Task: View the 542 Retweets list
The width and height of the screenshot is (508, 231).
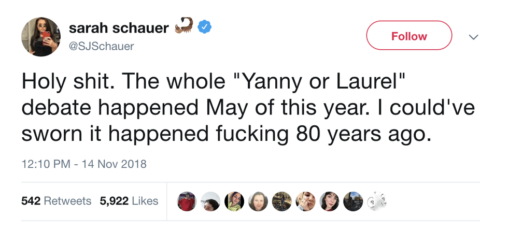Action: (56, 201)
